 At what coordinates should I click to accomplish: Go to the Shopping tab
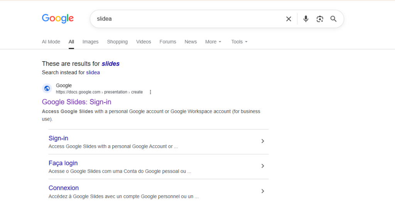pyautogui.click(x=117, y=42)
